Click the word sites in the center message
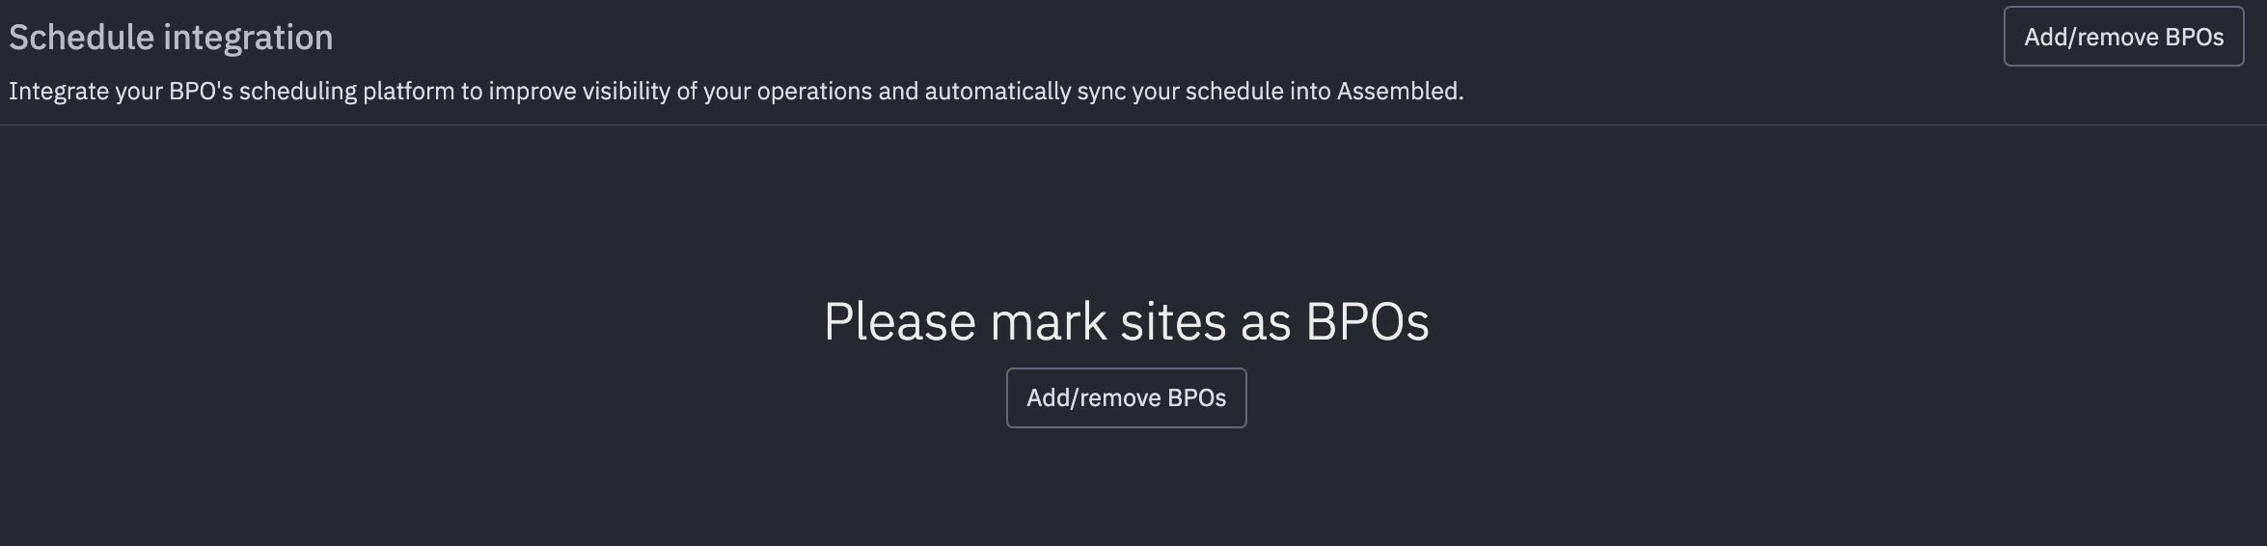This screenshot has width=2267, height=546. 1173,321
